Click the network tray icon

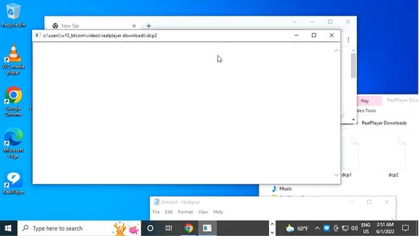pyautogui.click(x=345, y=228)
